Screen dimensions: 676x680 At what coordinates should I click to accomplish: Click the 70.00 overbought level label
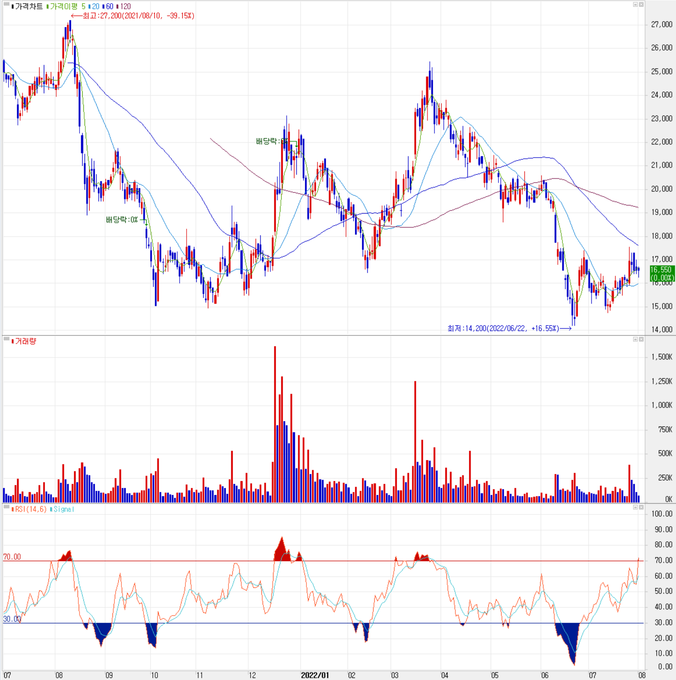(12, 557)
